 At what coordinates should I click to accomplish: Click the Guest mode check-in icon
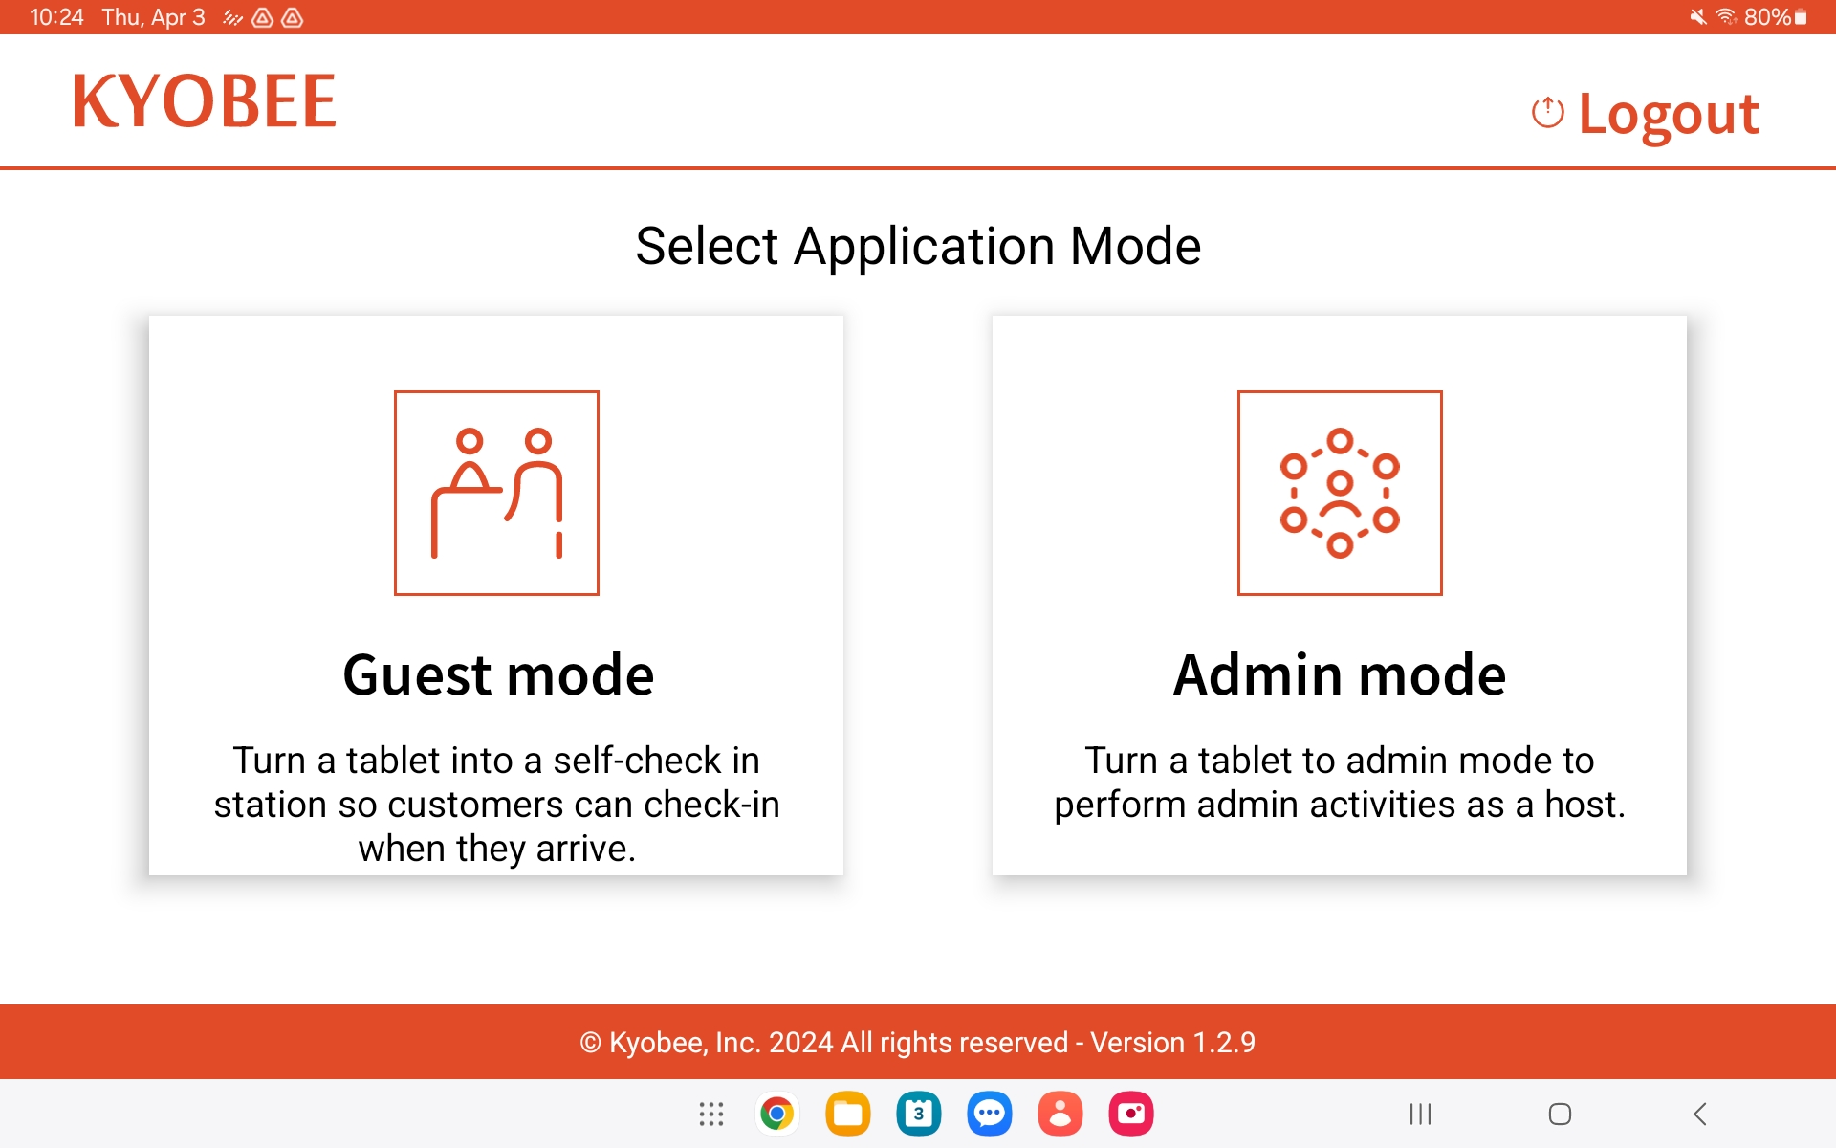click(496, 493)
